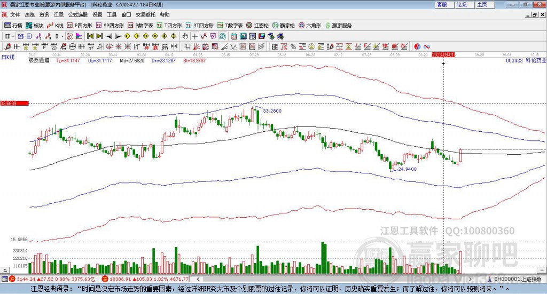
Task: Open 赢家服务 with the dollar icon
Action: [x=338, y=26]
